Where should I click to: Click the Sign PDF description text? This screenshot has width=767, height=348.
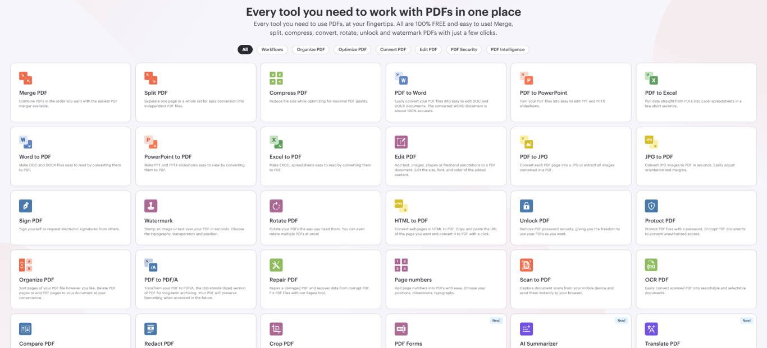coord(70,229)
